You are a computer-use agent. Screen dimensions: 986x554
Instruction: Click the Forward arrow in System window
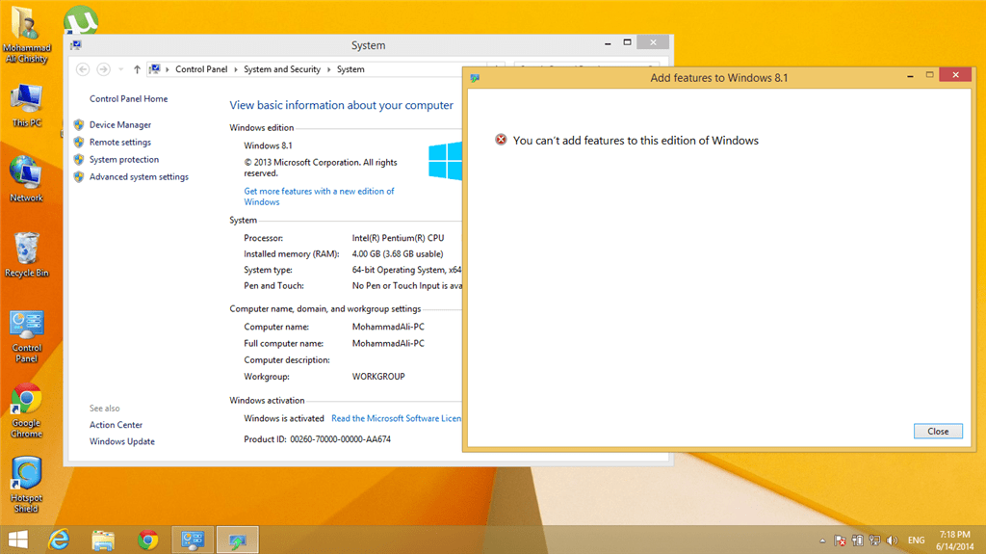103,69
